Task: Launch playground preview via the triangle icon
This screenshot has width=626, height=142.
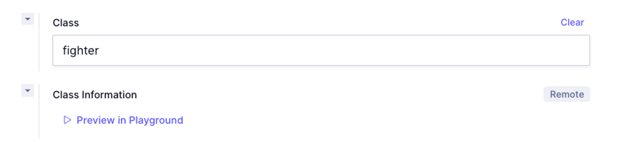Action: click(x=67, y=120)
